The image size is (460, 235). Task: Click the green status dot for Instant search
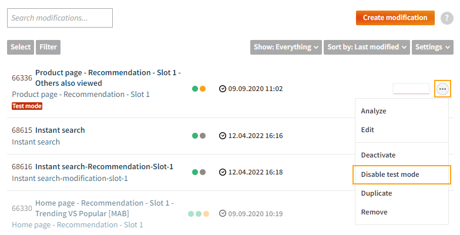coord(195,136)
